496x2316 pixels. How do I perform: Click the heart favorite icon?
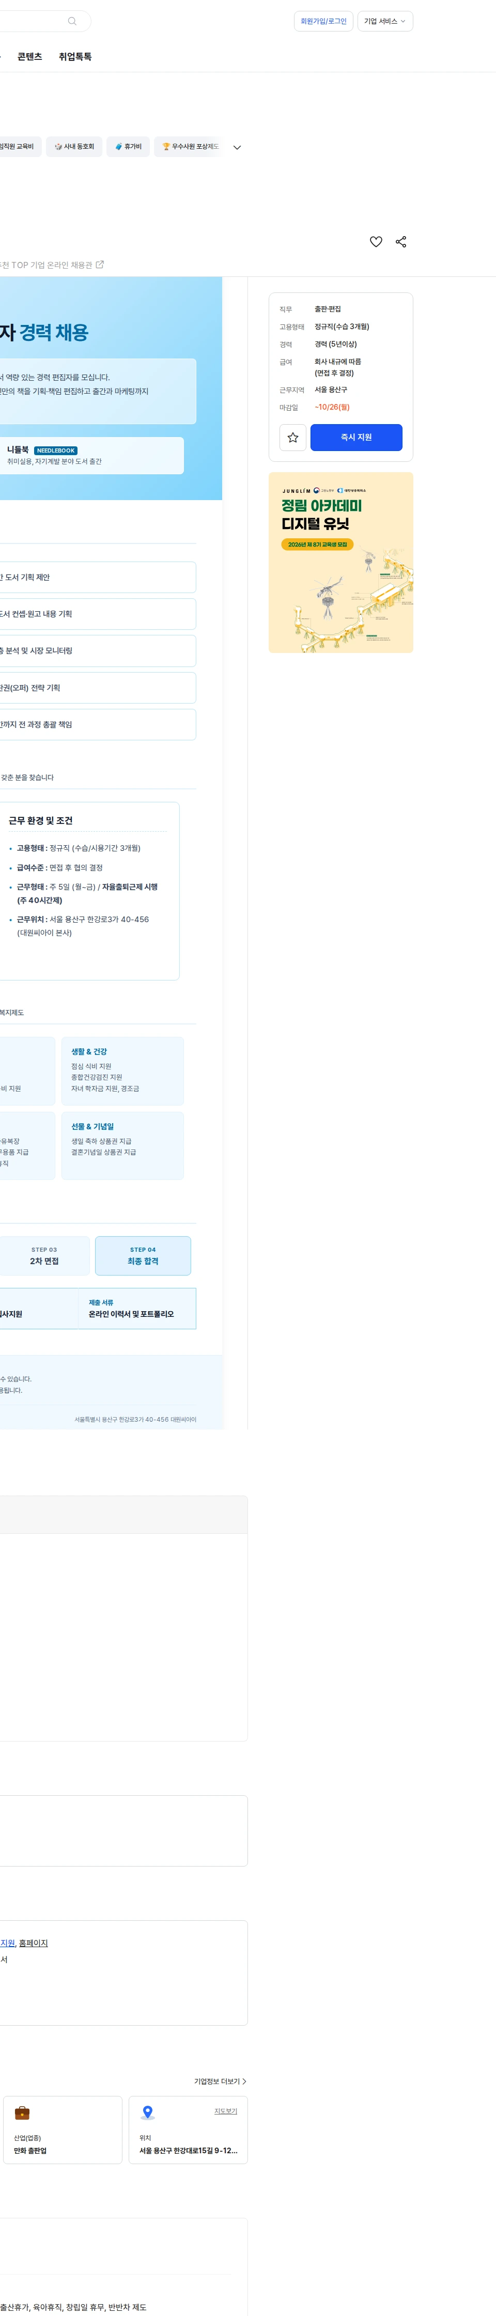point(376,242)
